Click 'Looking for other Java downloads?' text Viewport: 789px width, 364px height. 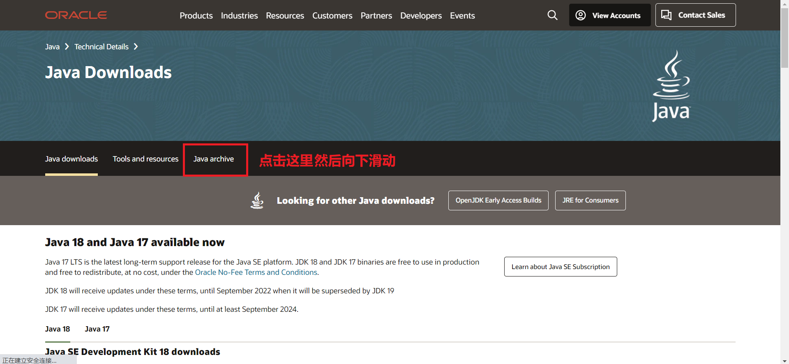point(355,200)
